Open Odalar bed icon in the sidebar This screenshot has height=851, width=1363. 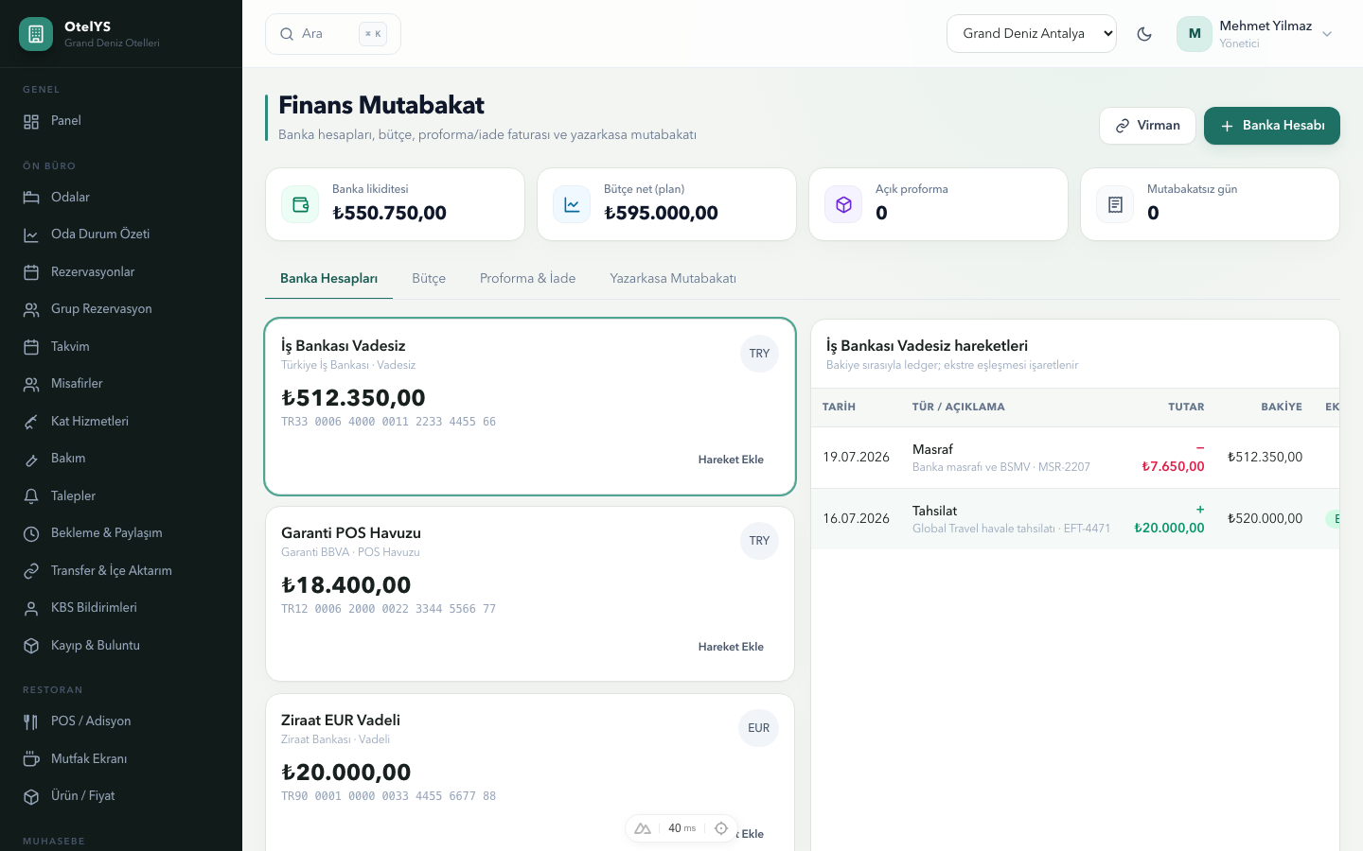(x=31, y=198)
